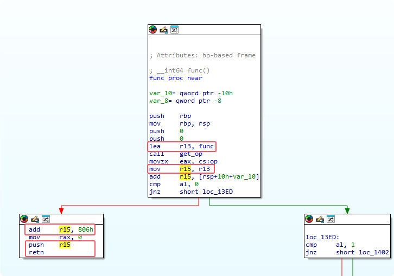Image resolution: width=394 pixels, height=276 pixels.
Task: Select the '; Attributes: bp-based frame' comment
Action: click(202, 55)
